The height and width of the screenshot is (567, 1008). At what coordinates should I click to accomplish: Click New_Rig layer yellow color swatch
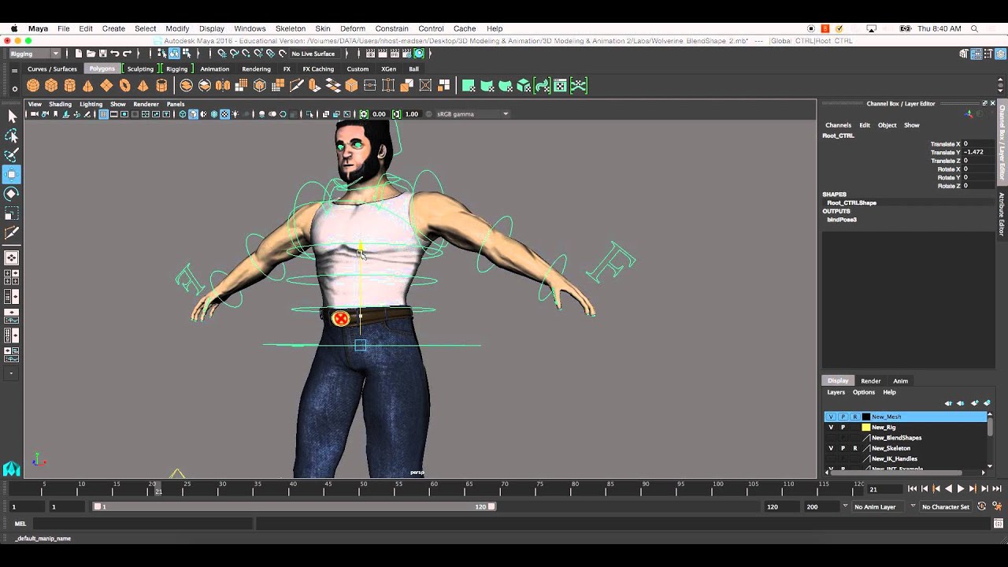[866, 428]
